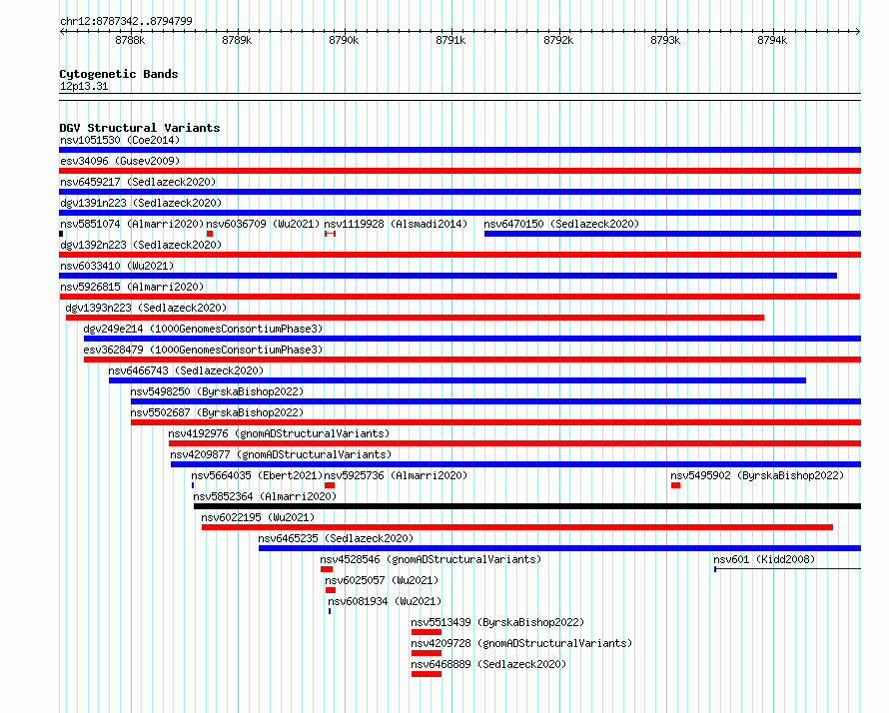Select the red nsv6468889 feature bar
This screenshot has height=713, width=889.
coord(427,674)
